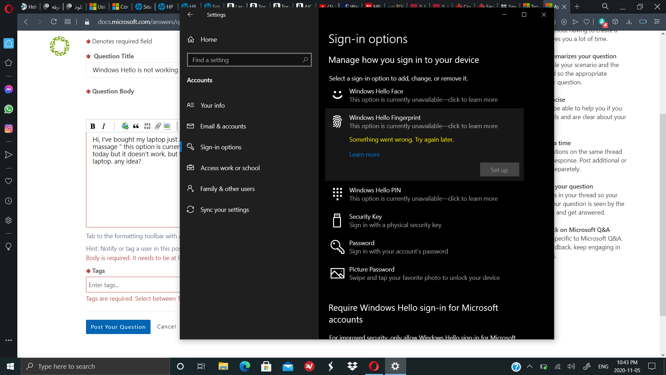Expand the Password sign-in option
The height and width of the screenshot is (375, 666).
424,247
